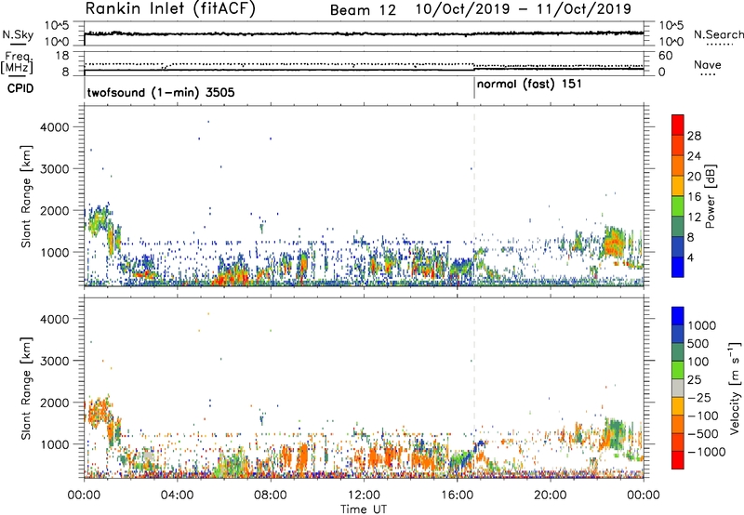The image size is (744, 515).
Task: Click the '16' tick on power colorbar
Action: coord(694,197)
